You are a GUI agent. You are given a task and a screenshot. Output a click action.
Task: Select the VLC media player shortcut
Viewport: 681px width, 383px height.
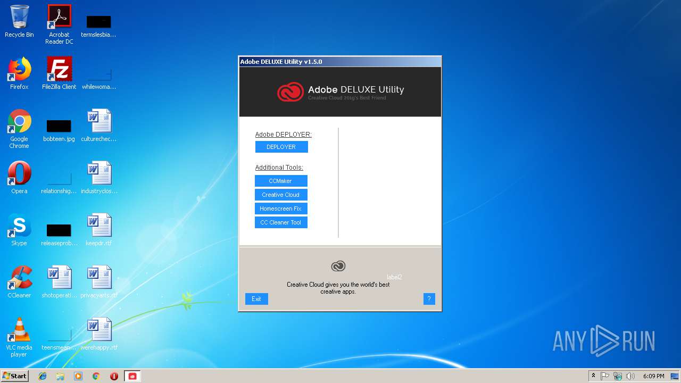19,337
